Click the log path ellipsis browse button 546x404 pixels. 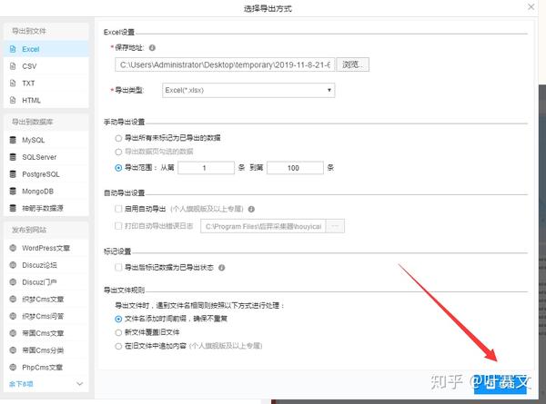click(335, 226)
